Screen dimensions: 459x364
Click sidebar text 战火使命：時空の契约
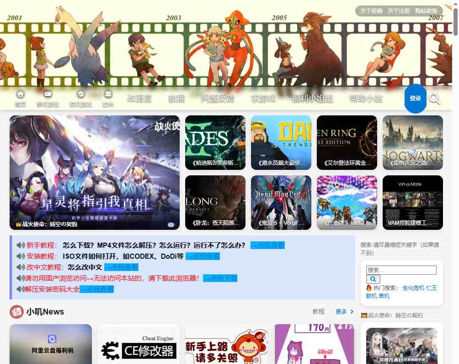click(395, 315)
